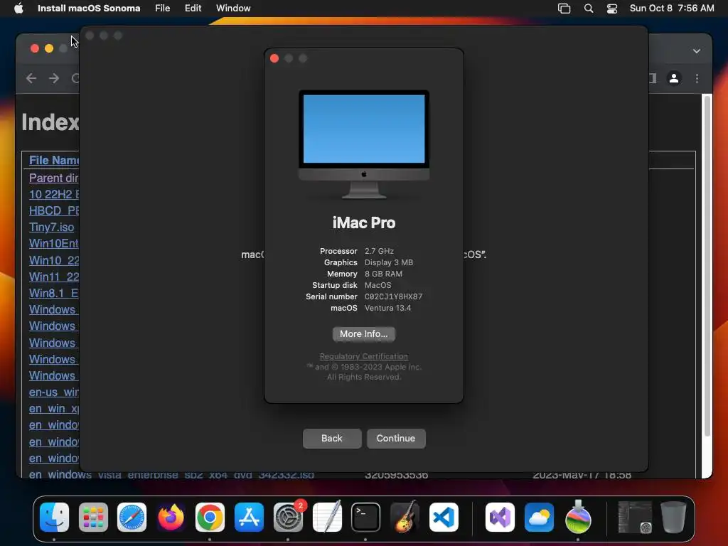
Task: Open Spotlight search in menu bar
Action: coord(588,9)
